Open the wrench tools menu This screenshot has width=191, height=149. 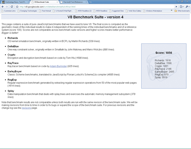point(188,7)
